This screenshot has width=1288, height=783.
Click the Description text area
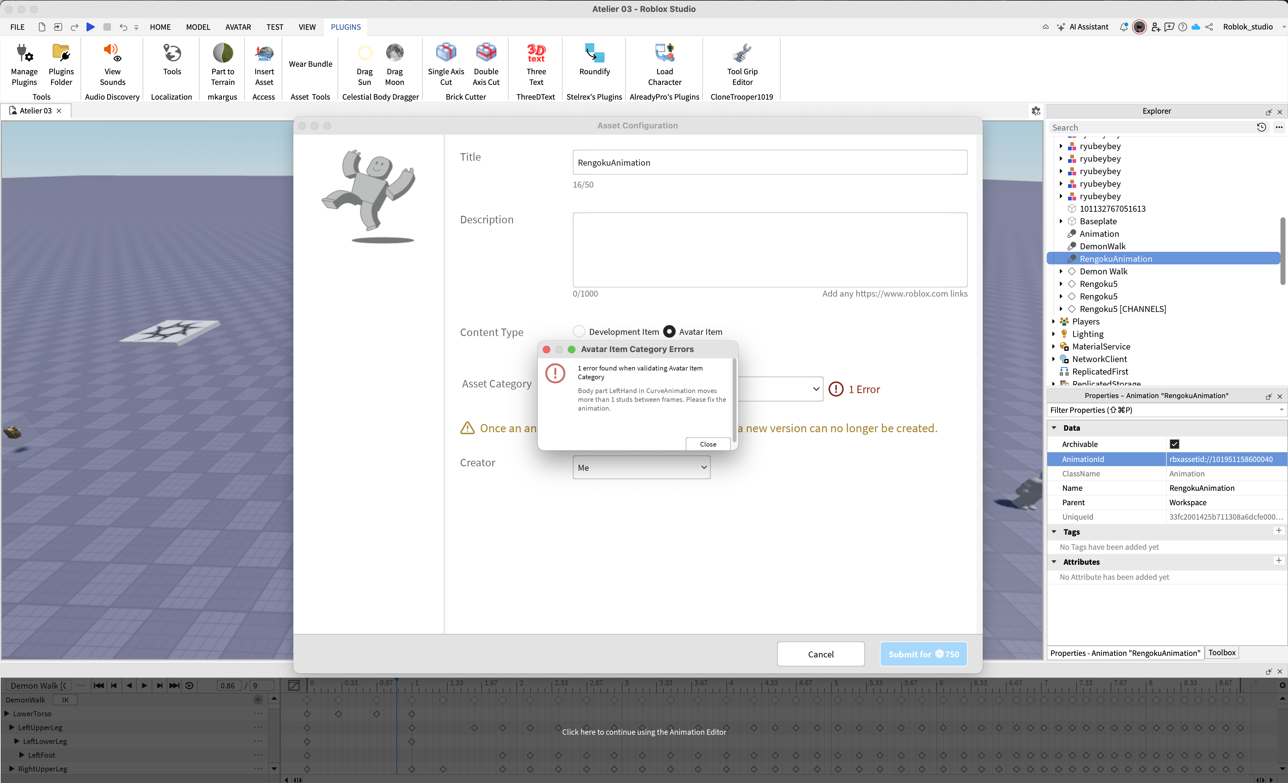[770, 250]
